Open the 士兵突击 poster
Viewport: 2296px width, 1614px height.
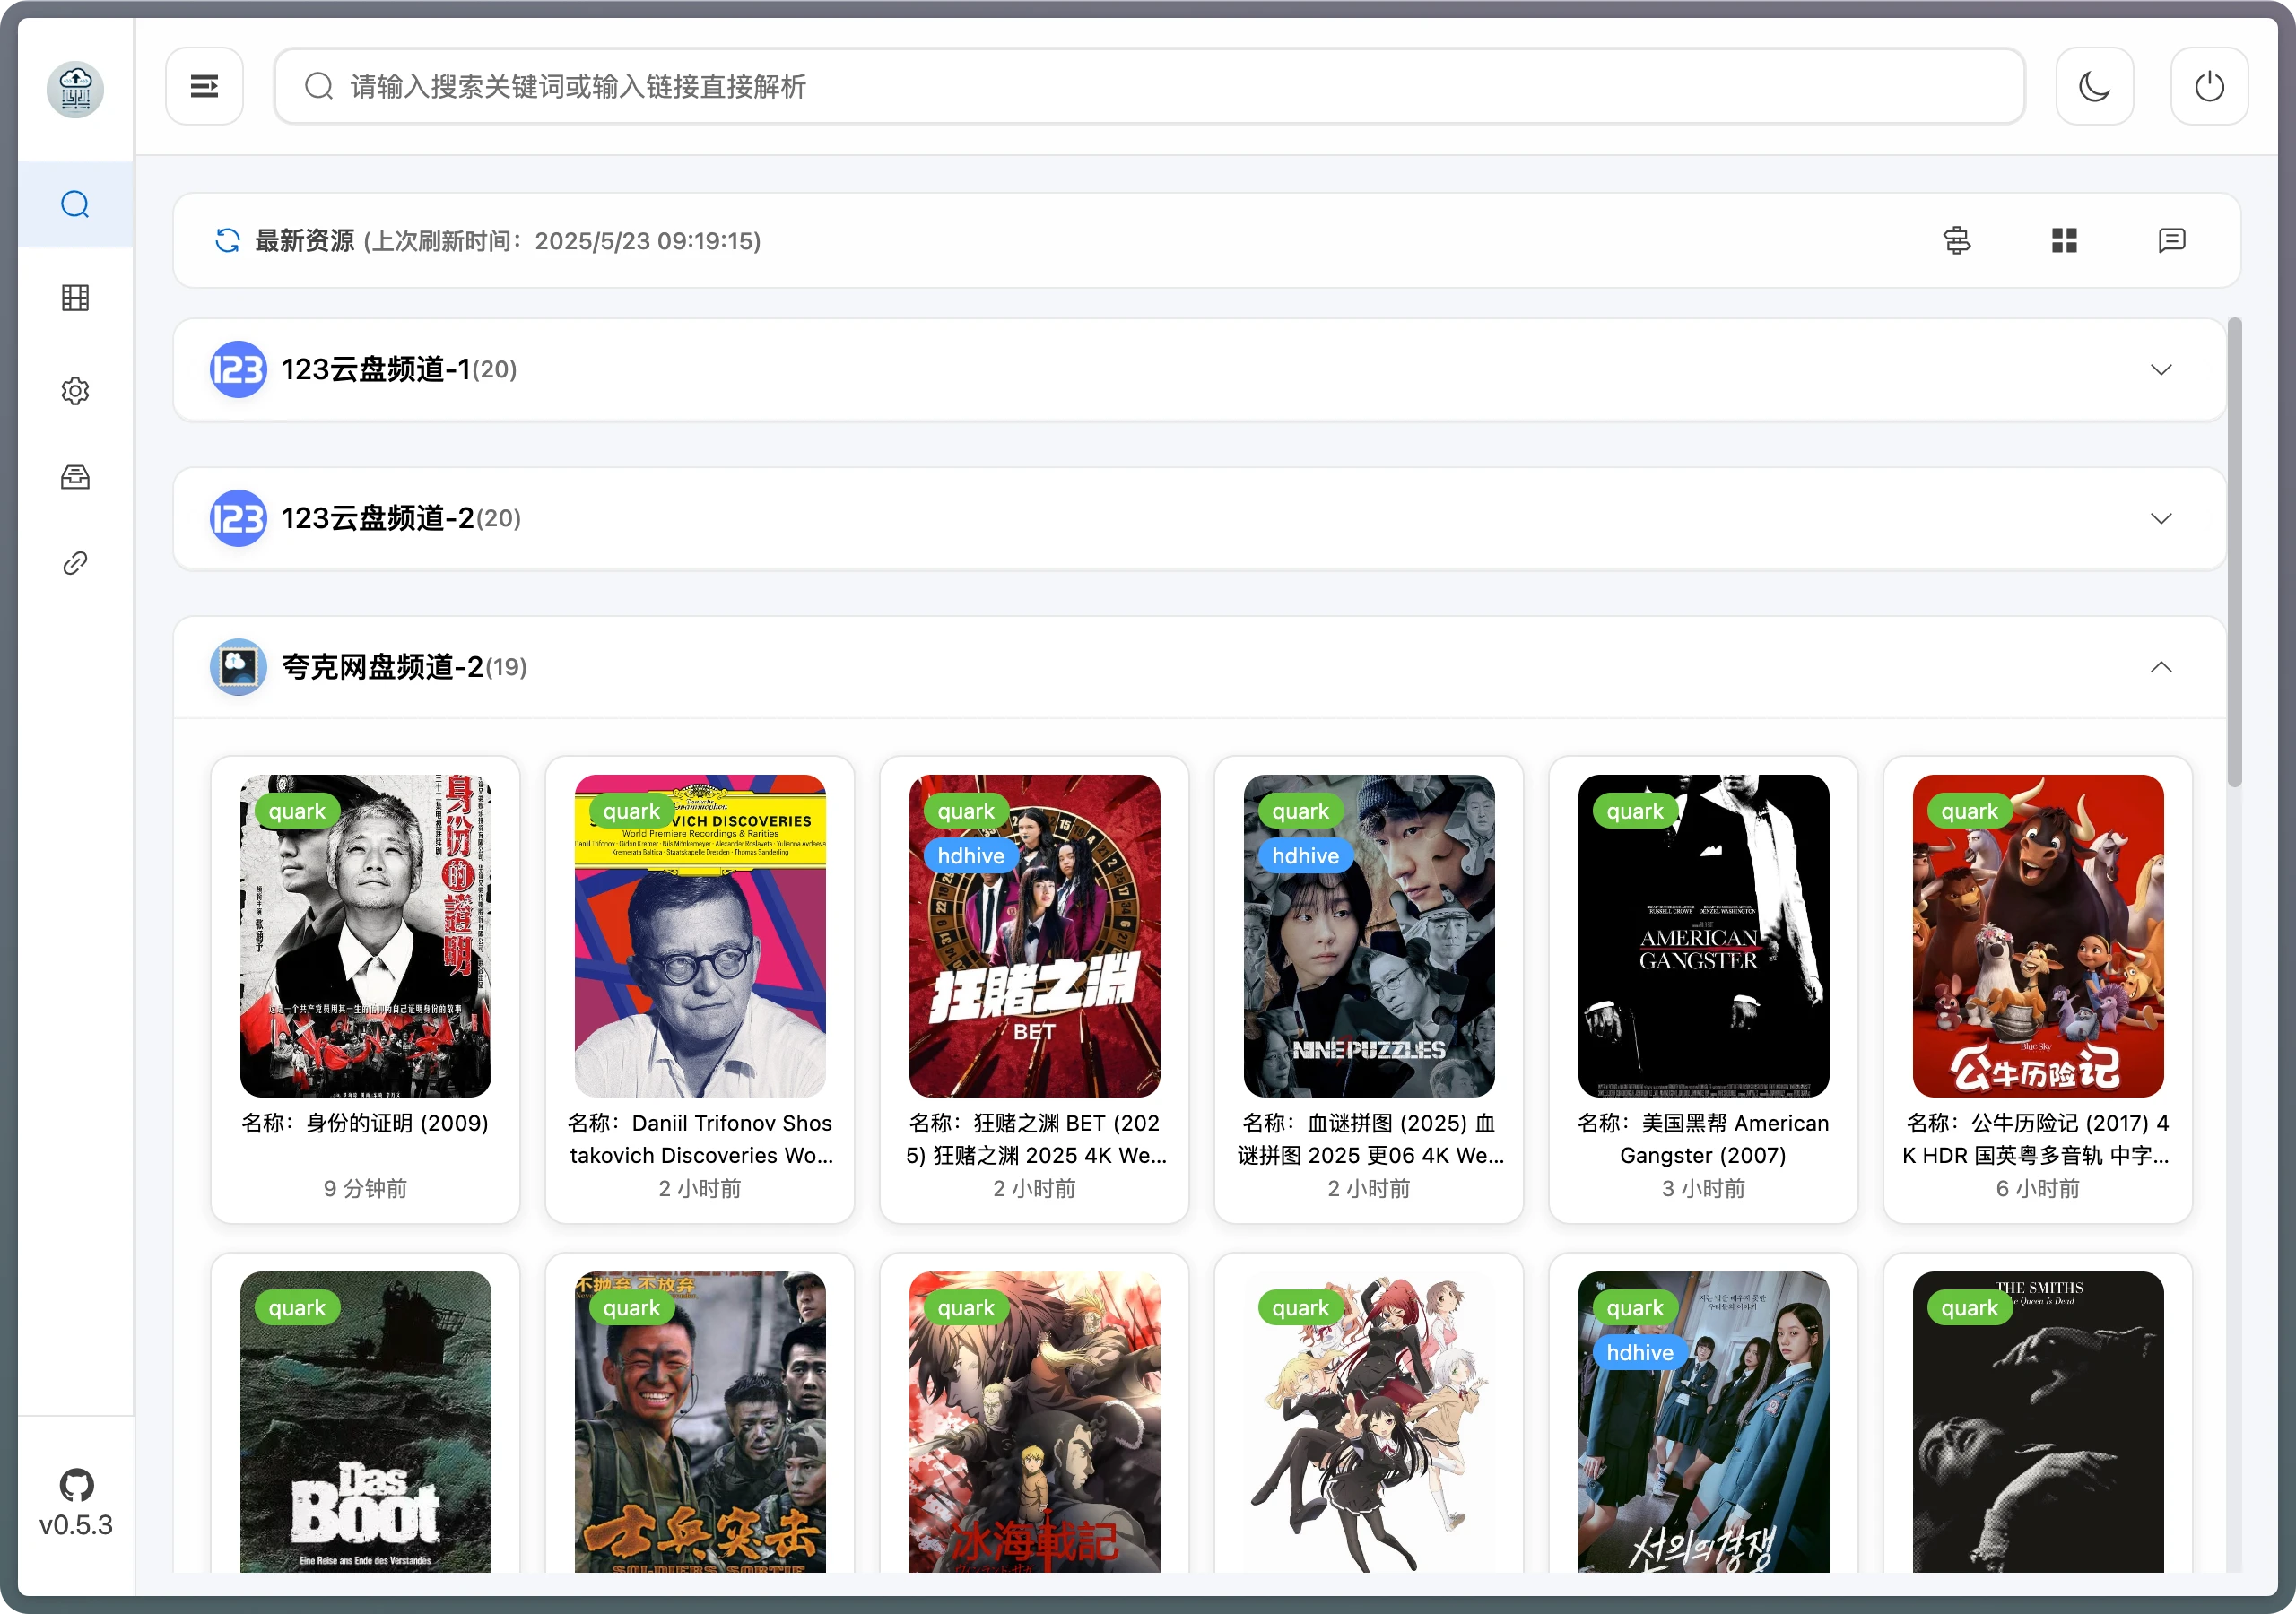pyautogui.click(x=700, y=1421)
